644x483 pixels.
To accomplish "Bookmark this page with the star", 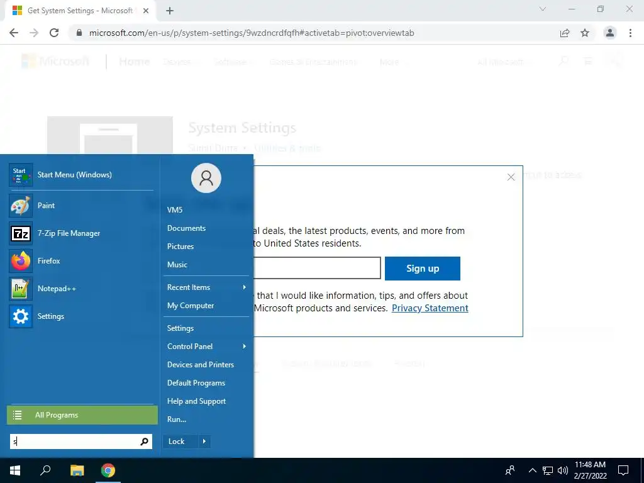I will 585,33.
